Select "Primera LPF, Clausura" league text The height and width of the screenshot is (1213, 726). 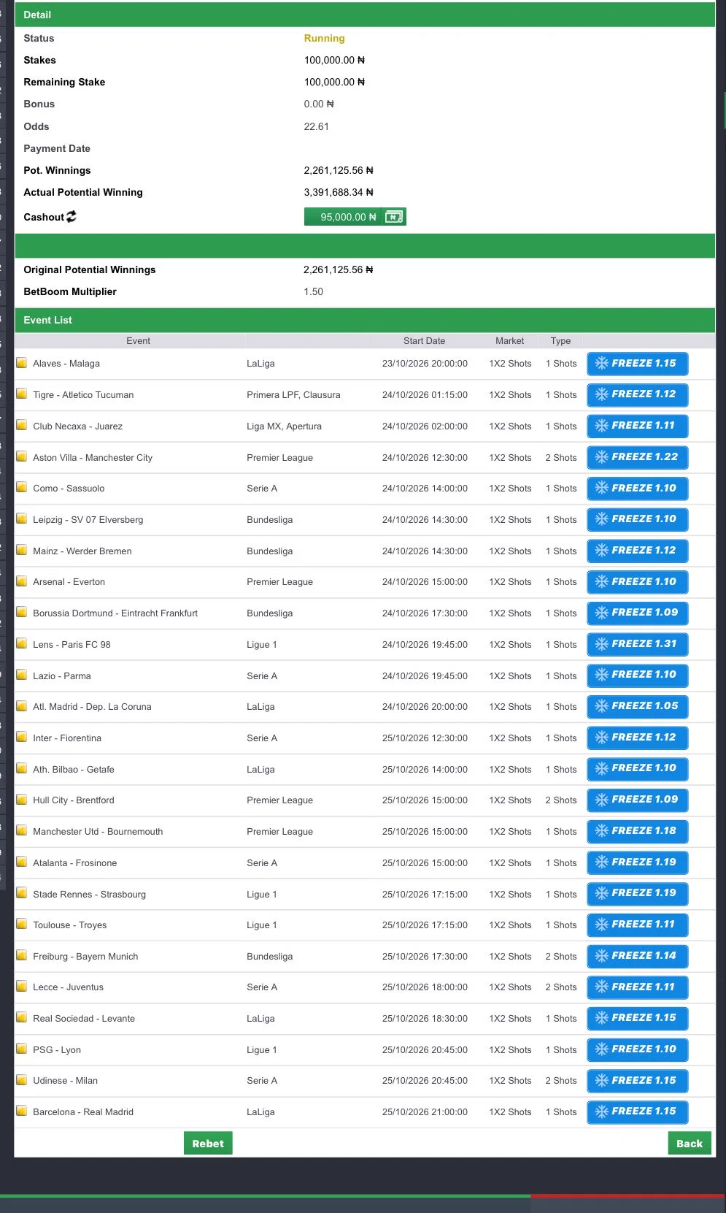293,395
